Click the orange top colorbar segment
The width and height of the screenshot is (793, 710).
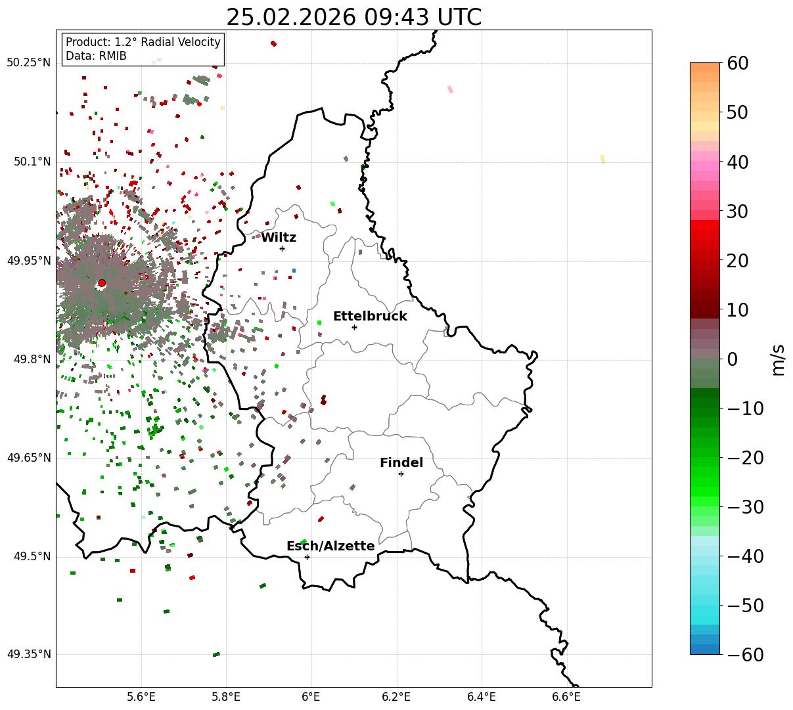[705, 68]
